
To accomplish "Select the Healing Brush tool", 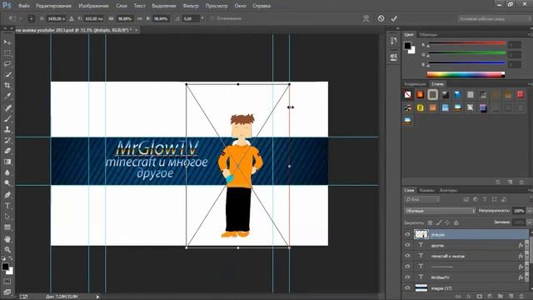I will pos(7,108).
